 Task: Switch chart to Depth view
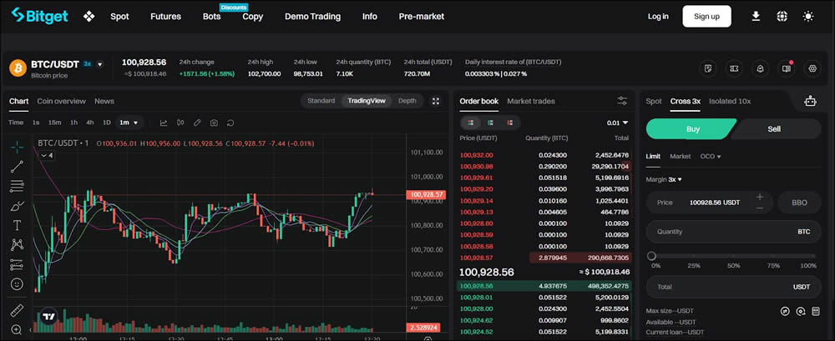(x=407, y=101)
